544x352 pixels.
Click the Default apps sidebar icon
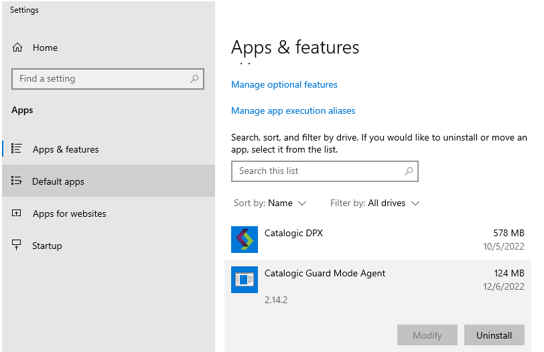pyautogui.click(x=17, y=181)
